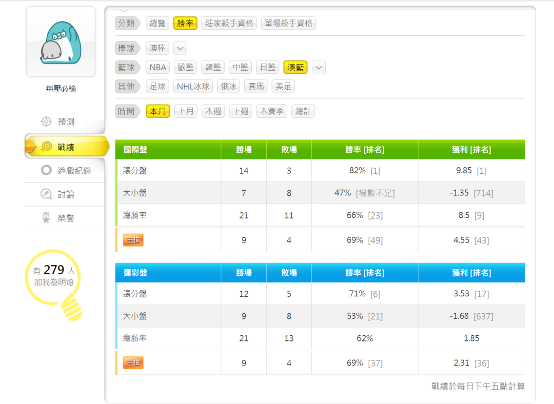Select the 總覽 category filter
The height and width of the screenshot is (404, 554).
[157, 23]
